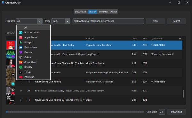
Task: Click the 5:08 time cell
Action: tap(134, 73)
